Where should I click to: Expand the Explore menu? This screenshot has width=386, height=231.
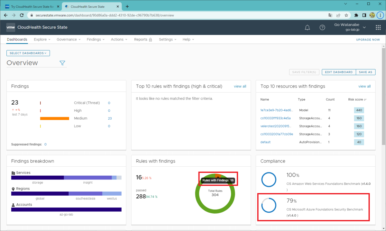click(x=42, y=40)
